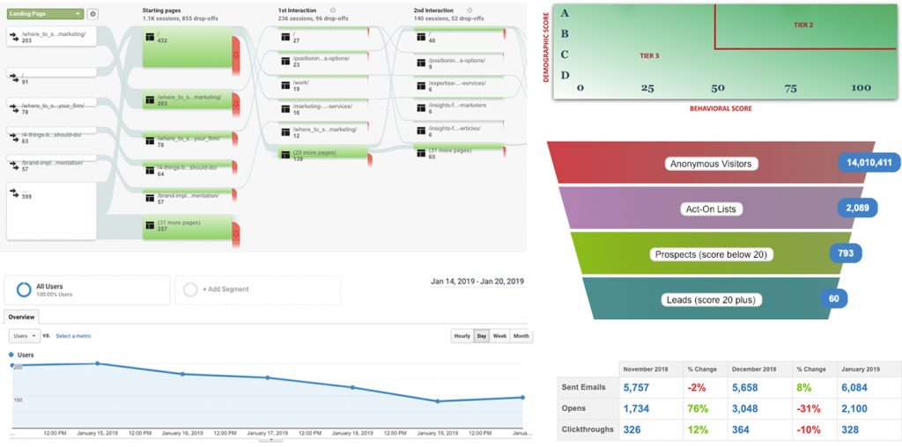Remove the 2nd Interaction step via its circle icon
This screenshot has width=902, height=447.
pyautogui.click(x=468, y=11)
